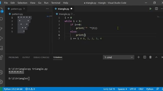This screenshot has width=163, height=91.
Task: Open Run and Debug view
Action: tap(1, 38)
